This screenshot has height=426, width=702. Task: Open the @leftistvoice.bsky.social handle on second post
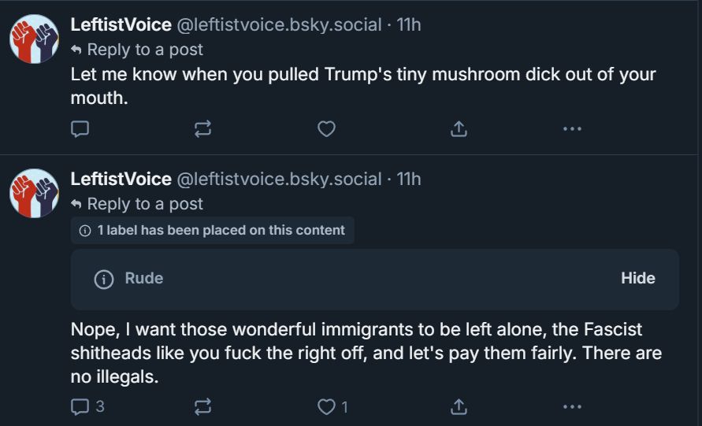pos(279,179)
